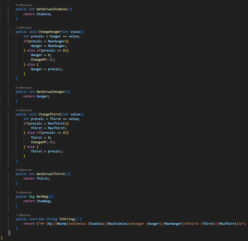Click 'int precalc = Thirst += value;' line
This screenshot has height=241, width=248.
click(x=52, y=119)
